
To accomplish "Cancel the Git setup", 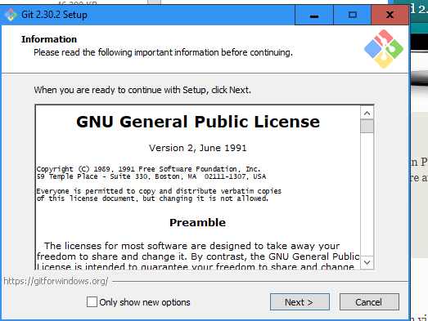I will tap(369, 302).
